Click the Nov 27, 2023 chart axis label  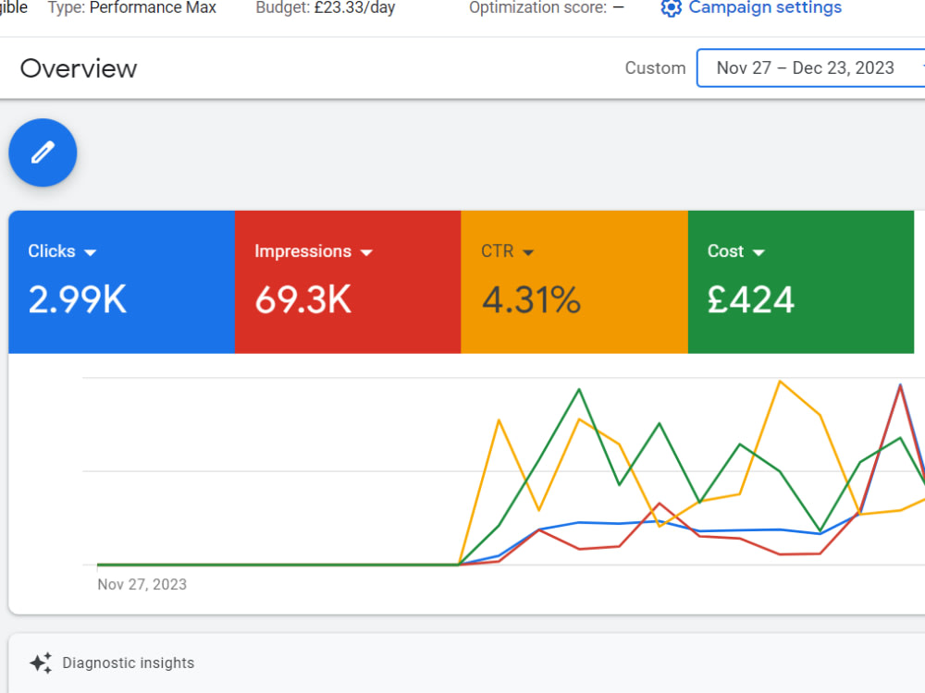click(x=142, y=585)
